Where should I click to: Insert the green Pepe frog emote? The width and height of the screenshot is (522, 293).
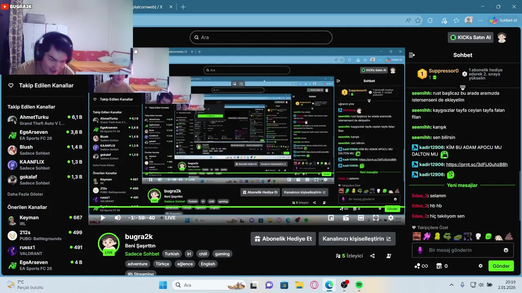point(447,236)
